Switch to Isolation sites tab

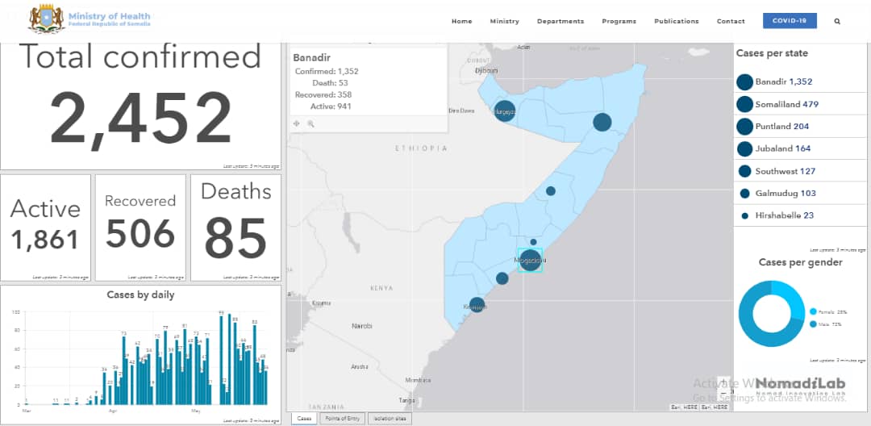pos(389,419)
